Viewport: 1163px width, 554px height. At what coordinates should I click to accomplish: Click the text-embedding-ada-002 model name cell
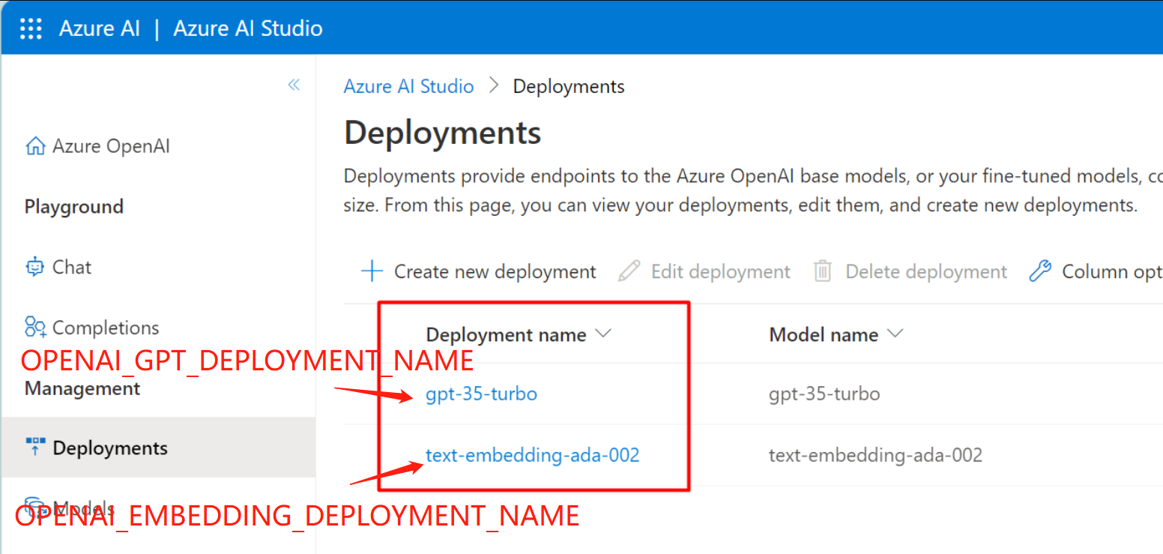pyautogui.click(x=875, y=454)
